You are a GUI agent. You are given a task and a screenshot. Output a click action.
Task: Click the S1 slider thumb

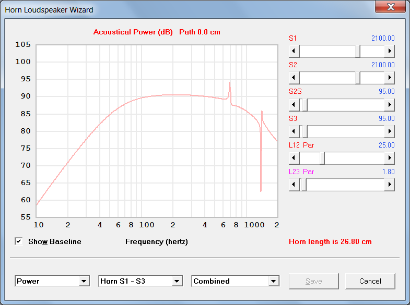click(358, 51)
